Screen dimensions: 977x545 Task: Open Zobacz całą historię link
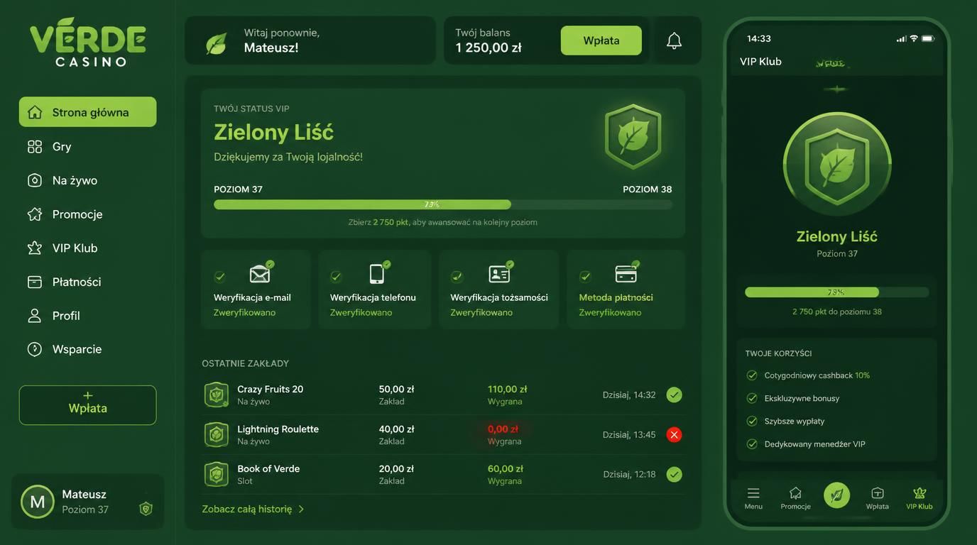[253, 509]
